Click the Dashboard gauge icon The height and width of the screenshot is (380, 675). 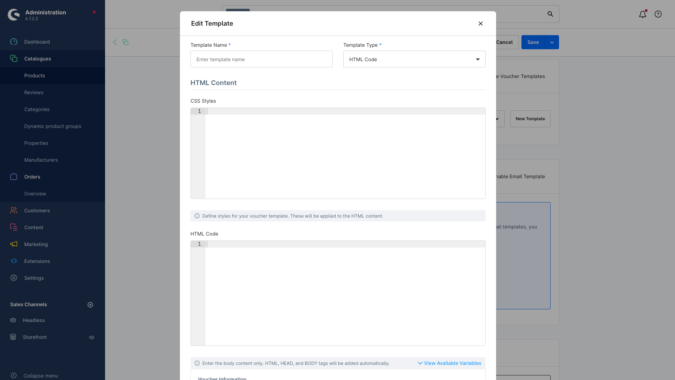tap(14, 42)
